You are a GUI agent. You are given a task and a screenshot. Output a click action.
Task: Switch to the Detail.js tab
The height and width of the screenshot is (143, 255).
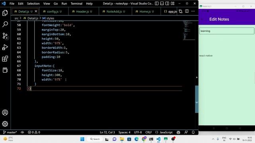tap(25, 12)
